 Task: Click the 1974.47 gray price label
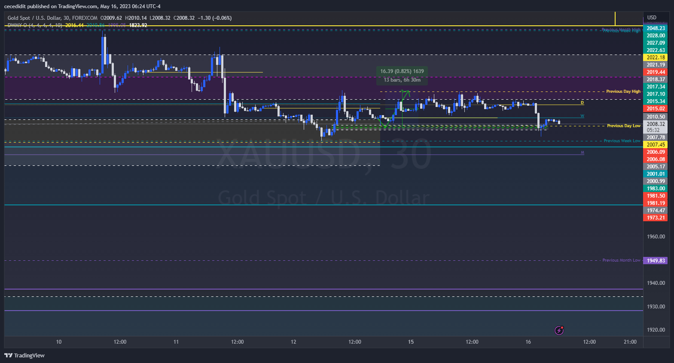[x=656, y=210]
